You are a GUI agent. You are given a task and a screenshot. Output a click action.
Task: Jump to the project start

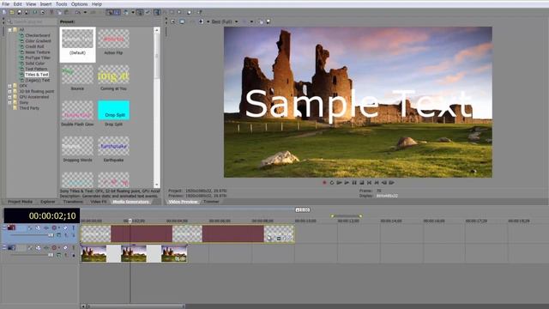pos(369,183)
